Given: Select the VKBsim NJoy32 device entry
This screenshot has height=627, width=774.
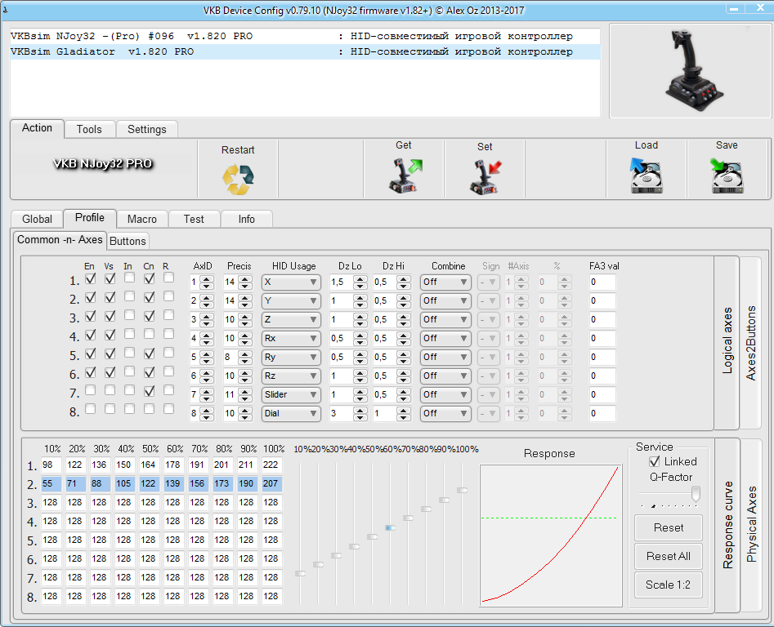Looking at the screenshot, I should [131, 37].
